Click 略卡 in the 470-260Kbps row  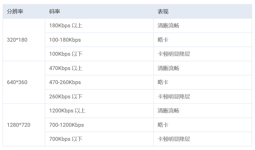coord(163,82)
